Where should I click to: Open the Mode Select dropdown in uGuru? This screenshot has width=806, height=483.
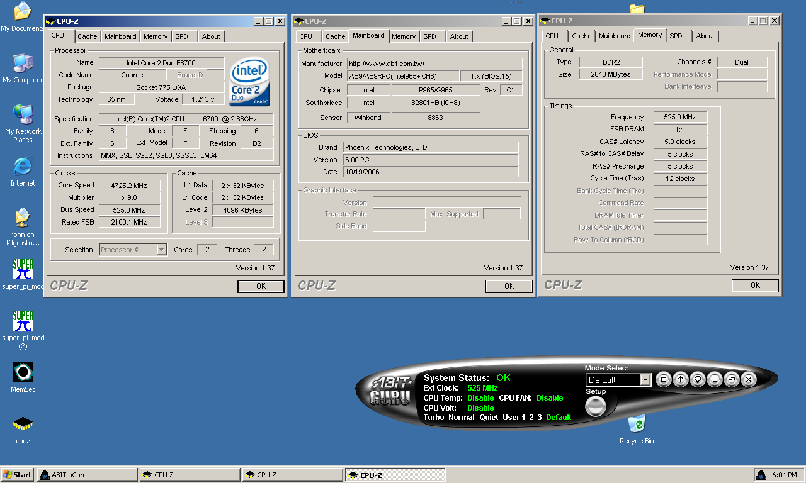point(644,380)
